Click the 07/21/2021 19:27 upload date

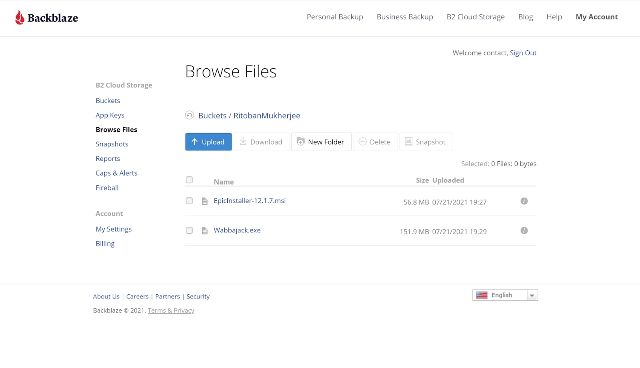coord(460,202)
